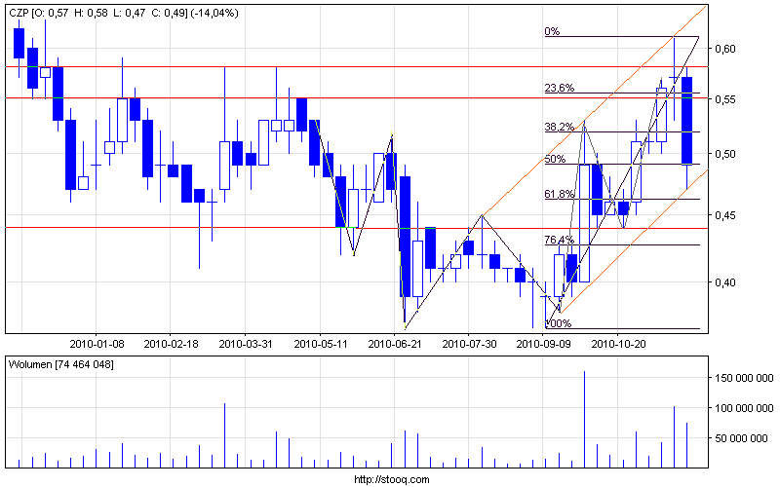Screen dimensions: 780x487
Task: Click the 0,55 price axis label
Action: (725, 99)
